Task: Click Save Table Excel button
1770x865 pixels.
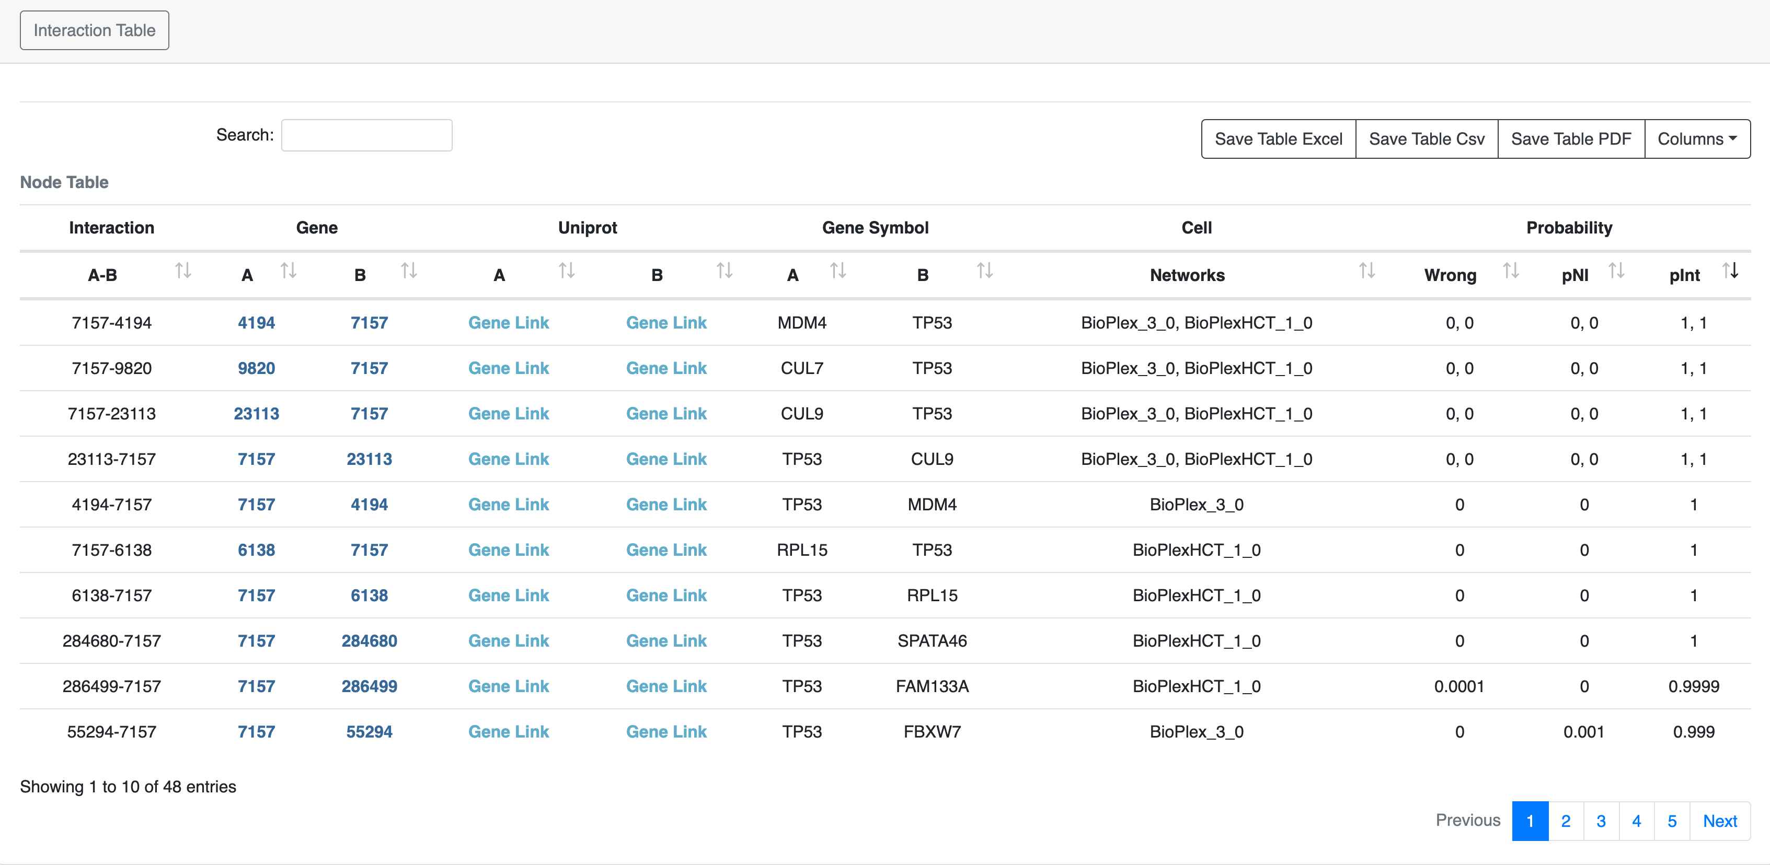Action: coord(1278,139)
